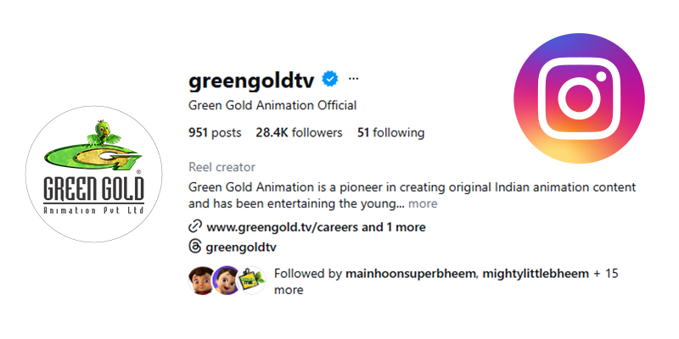The height and width of the screenshot is (339, 679).
Task: Click the "Reel creator" category label
Action: tap(221, 168)
